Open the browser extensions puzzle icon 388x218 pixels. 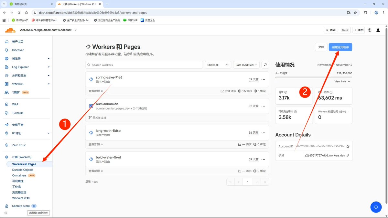point(365,13)
